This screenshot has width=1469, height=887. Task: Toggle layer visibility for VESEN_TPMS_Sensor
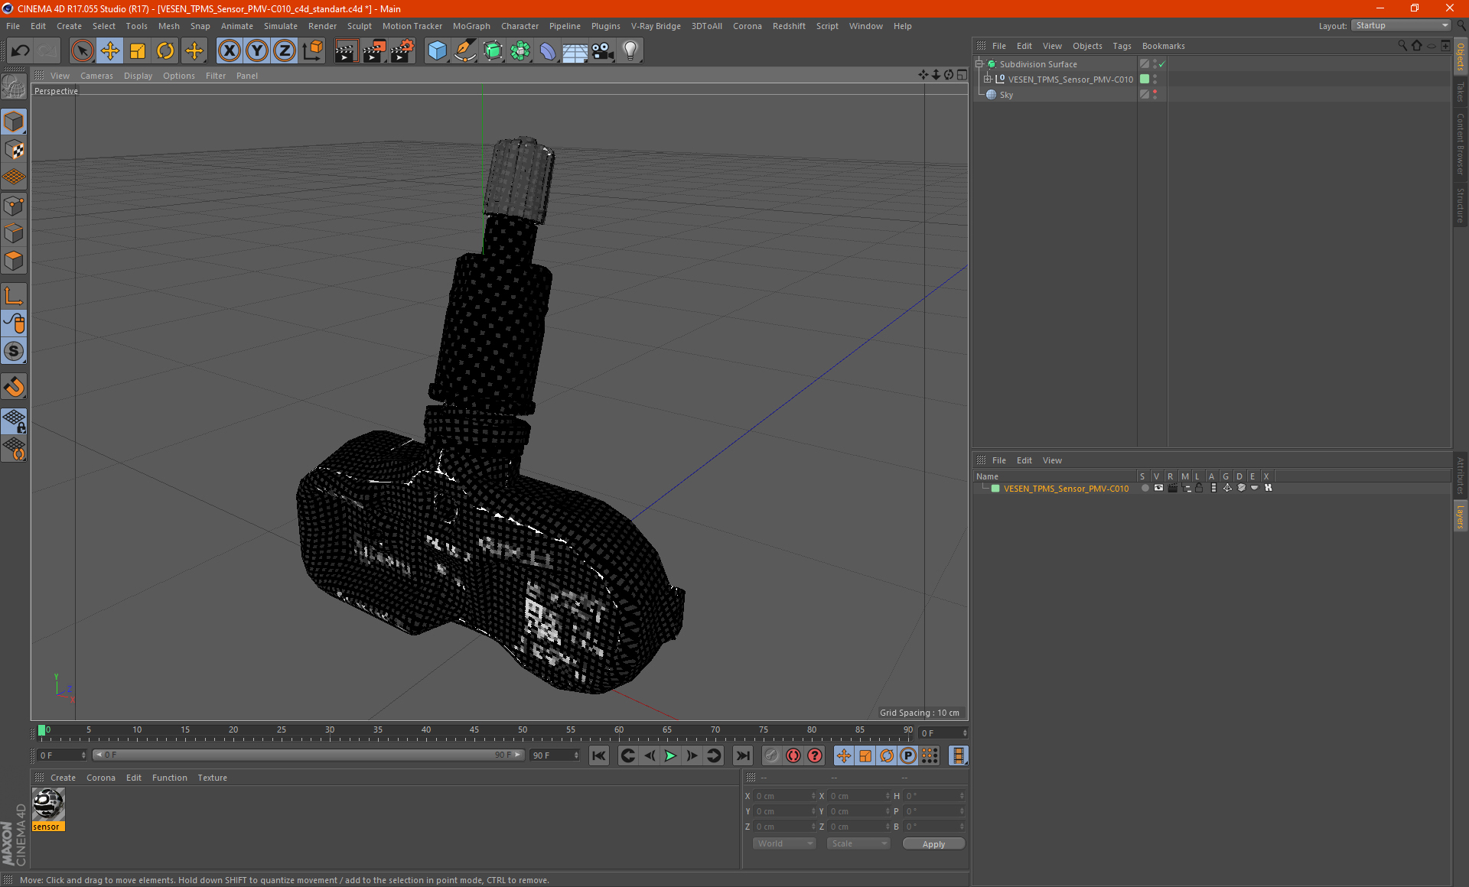pyautogui.click(x=1158, y=488)
